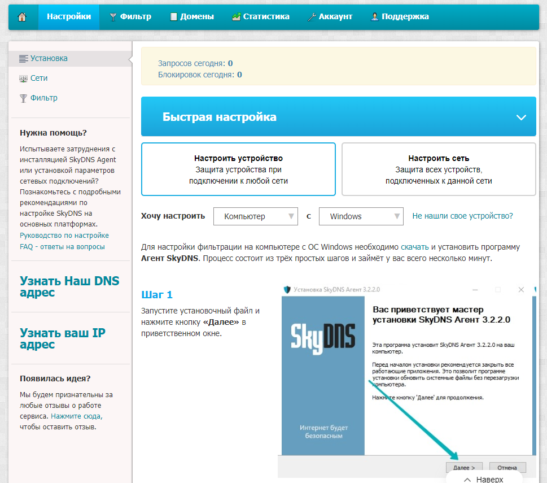Click the Нужна помощь? heading

pyautogui.click(x=54, y=133)
